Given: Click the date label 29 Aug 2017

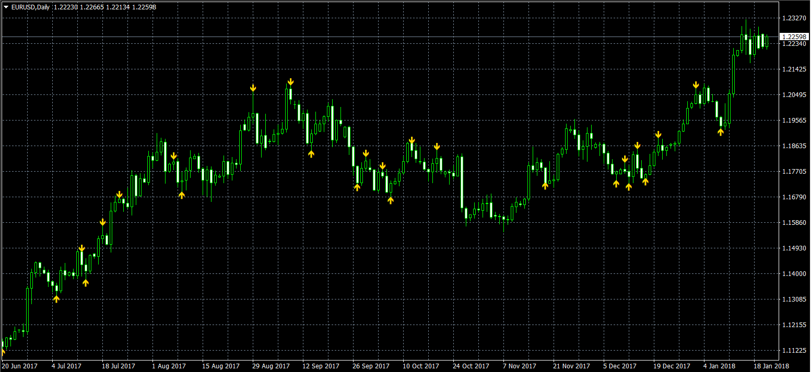Looking at the screenshot, I should 271,366.
